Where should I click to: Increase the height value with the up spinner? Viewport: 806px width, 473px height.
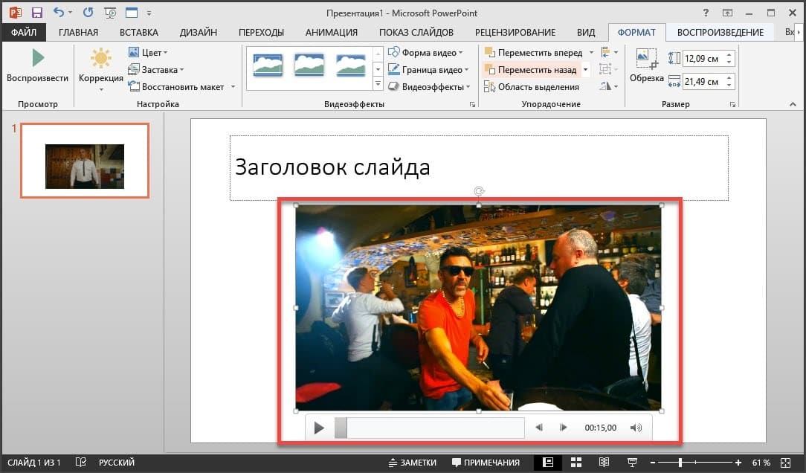coord(729,55)
